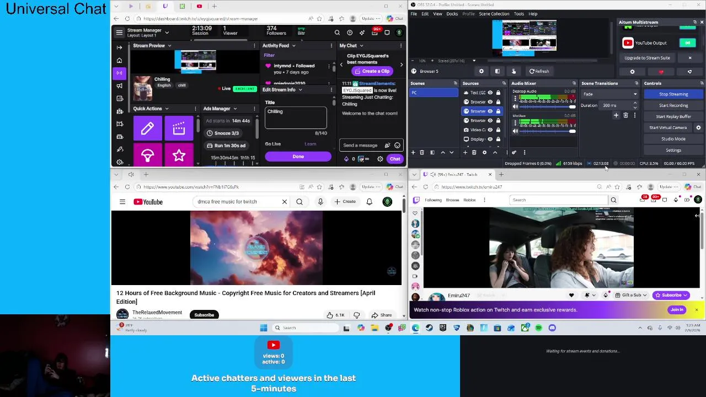The image size is (706, 397).
Task: Expand My Chat panel dropdown
Action: [x=362, y=46]
